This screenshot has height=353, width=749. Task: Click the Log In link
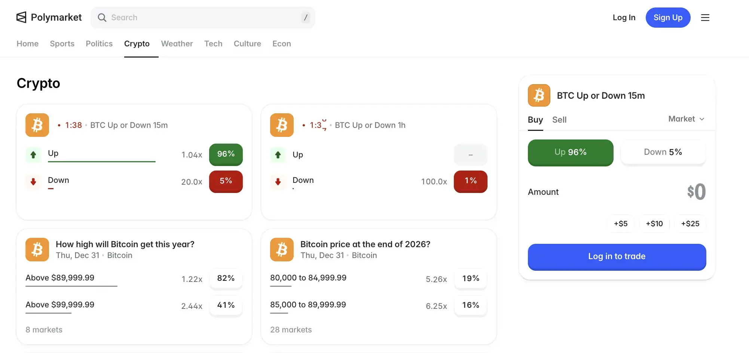pos(624,18)
